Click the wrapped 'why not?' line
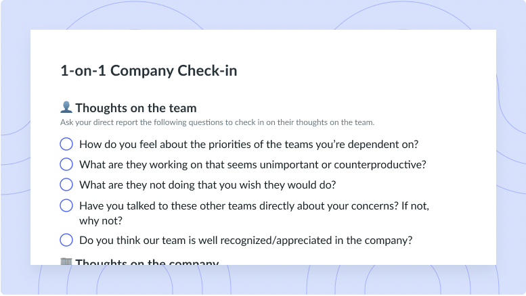Viewport: 526px width, 296px height. pyautogui.click(x=101, y=221)
